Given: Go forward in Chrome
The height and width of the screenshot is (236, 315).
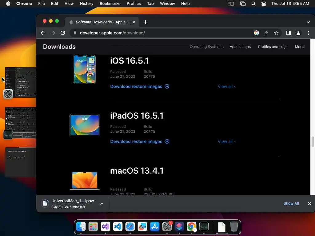Looking at the screenshot, I should (x=53, y=33).
